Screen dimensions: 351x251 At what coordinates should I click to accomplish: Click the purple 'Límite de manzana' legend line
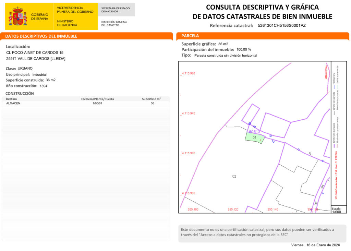334,145
